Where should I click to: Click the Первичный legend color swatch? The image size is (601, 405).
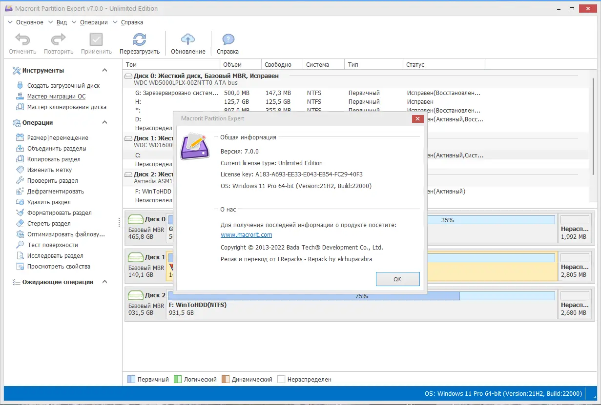131,379
